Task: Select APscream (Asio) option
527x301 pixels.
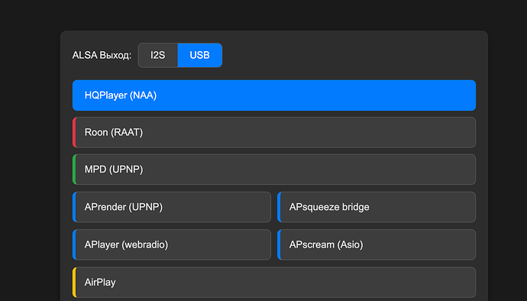Action: (x=377, y=244)
